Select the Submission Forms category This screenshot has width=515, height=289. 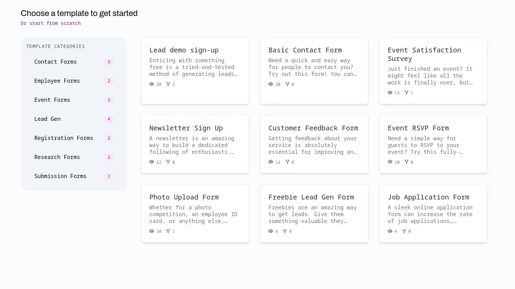tap(60, 176)
